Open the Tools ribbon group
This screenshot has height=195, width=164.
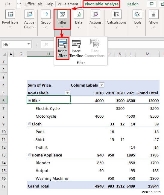pyautogui.click(x=137, y=19)
